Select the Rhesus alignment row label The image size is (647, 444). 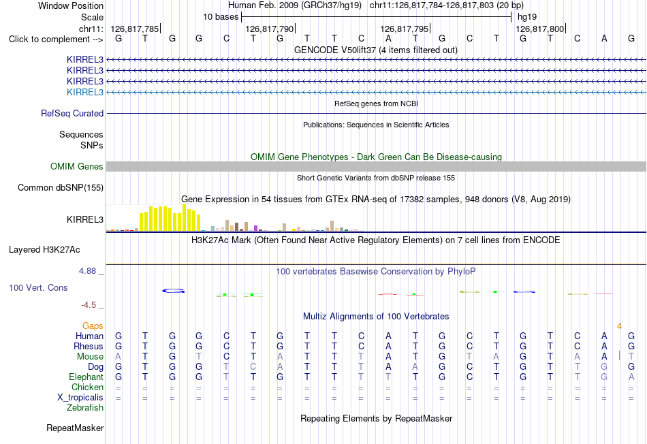(89, 346)
